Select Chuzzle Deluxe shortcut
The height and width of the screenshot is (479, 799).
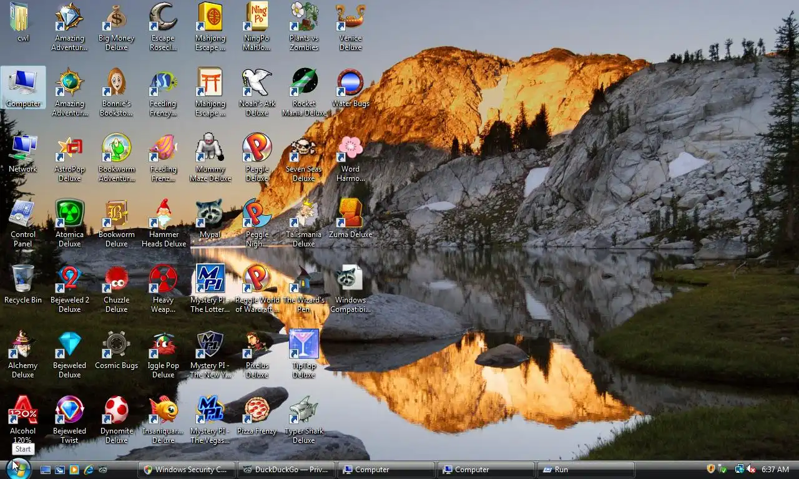point(117,289)
